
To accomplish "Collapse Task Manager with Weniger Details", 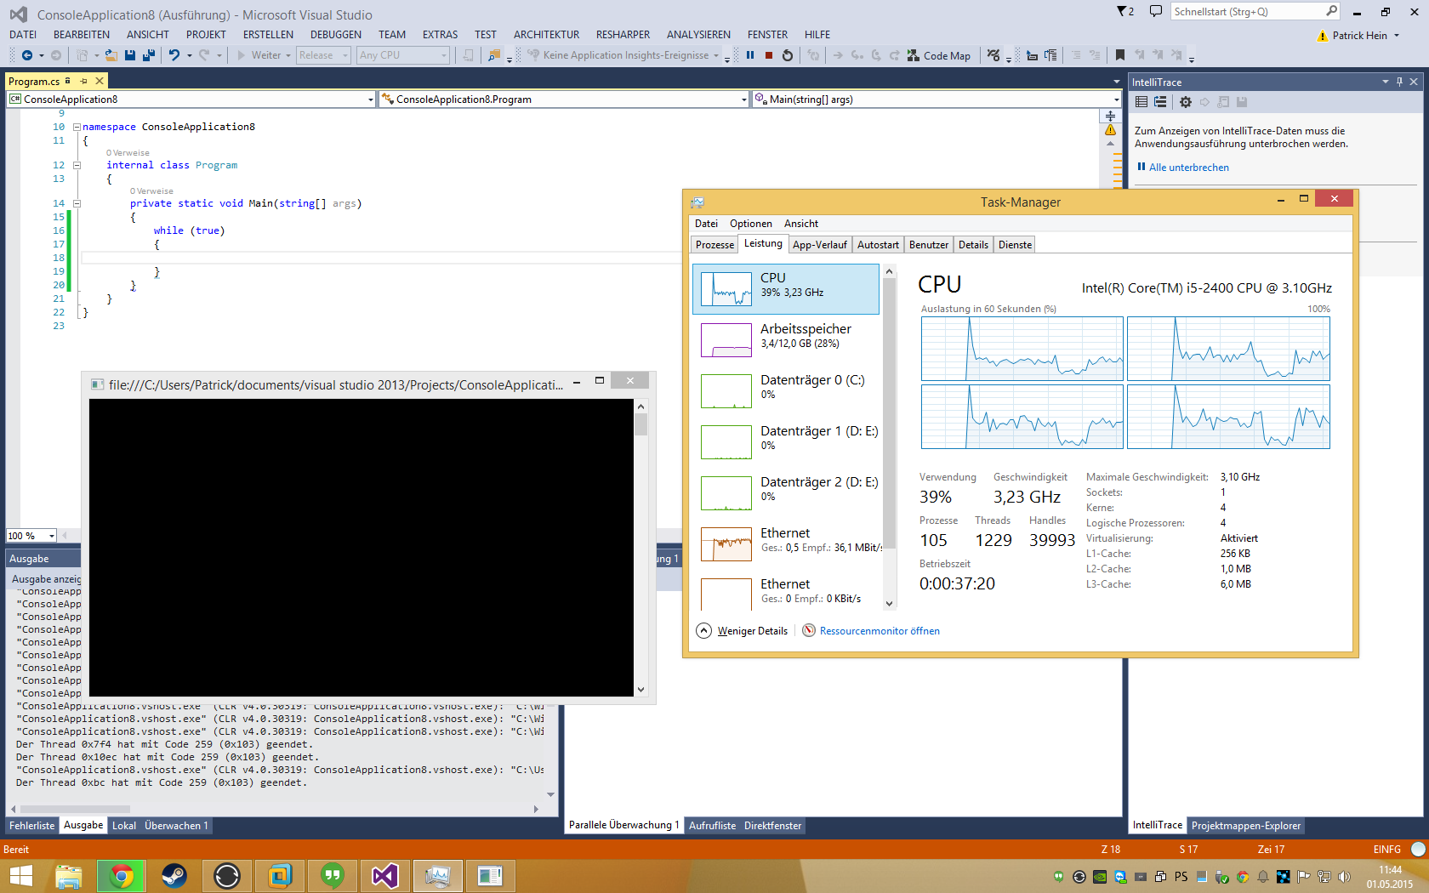I will pyautogui.click(x=742, y=631).
